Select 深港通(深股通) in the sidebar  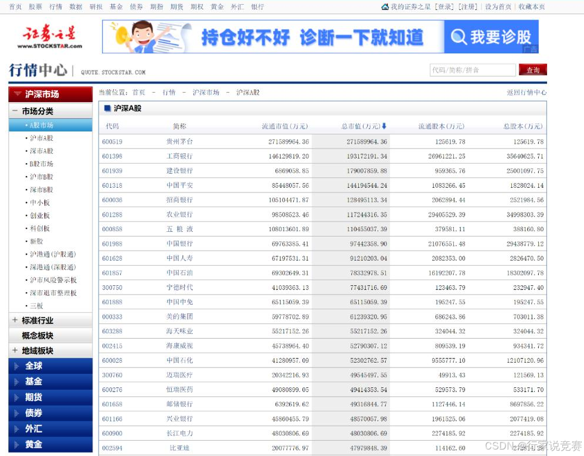53,267
